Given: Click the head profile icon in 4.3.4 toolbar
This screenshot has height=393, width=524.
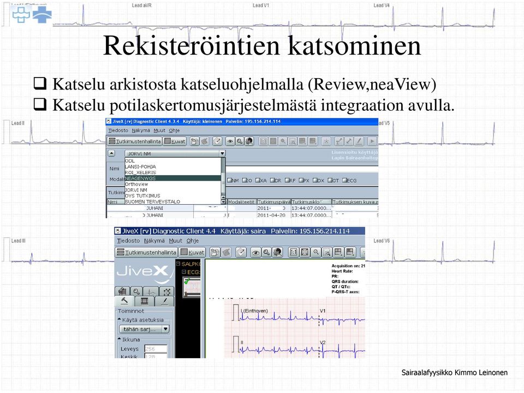Looking at the screenshot, I should tap(249, 141).
